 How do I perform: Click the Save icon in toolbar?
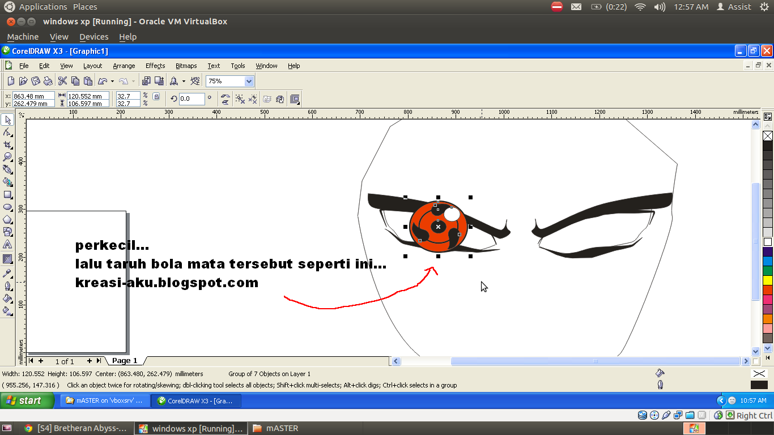tap(36, 81)
